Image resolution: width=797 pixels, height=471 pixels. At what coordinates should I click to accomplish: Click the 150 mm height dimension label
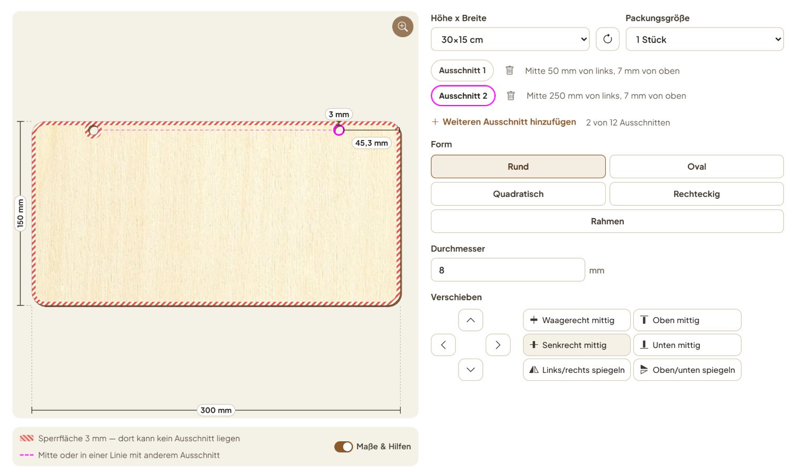click(21, 213)
